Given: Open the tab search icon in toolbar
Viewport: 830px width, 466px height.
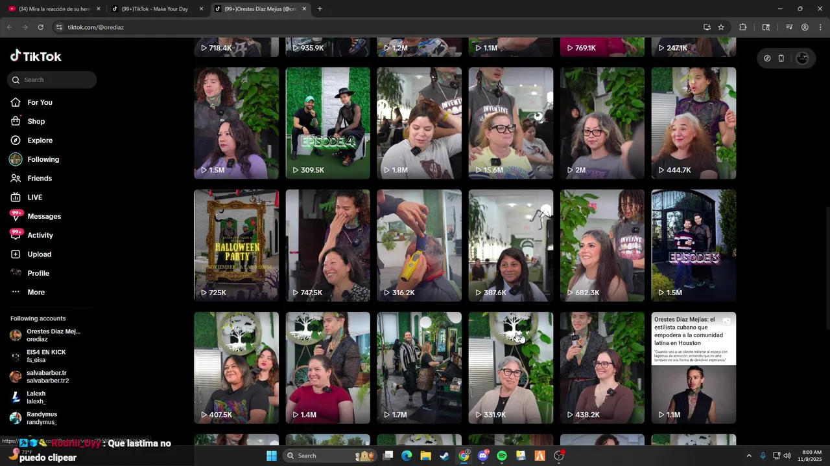Looking at the screenshot, I should (x=766, y=27).
